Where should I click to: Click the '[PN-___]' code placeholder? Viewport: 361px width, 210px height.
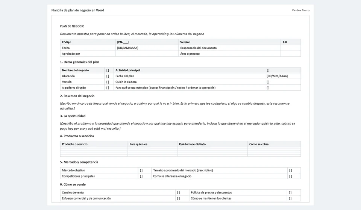147,42
